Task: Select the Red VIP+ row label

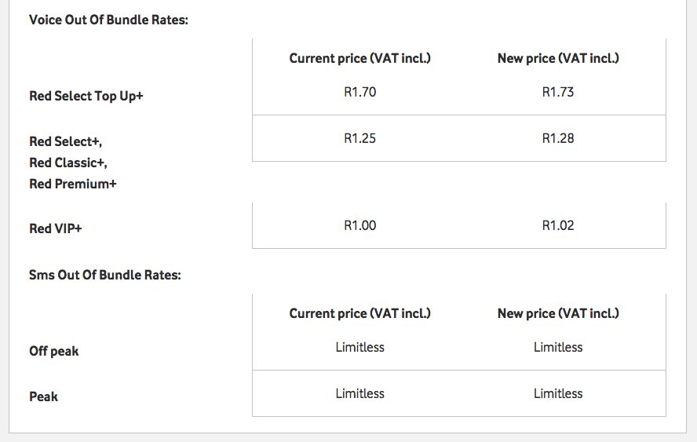Action: (x=56, y=228)
